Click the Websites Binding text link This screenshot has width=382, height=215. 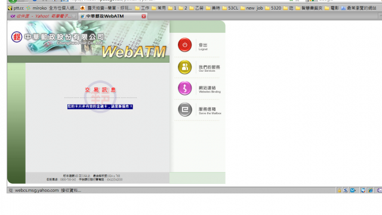[210, 89]
